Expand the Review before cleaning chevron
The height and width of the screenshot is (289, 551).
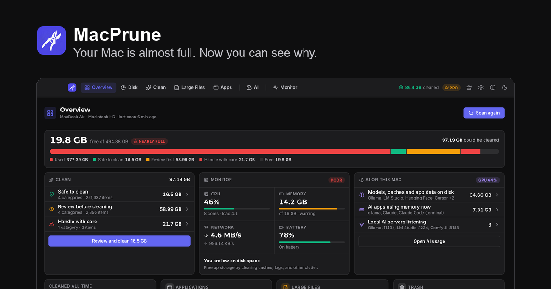pos(187,209)
